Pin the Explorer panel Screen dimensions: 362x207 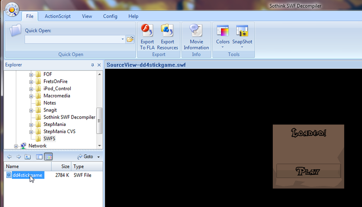(x=92, y=65)
